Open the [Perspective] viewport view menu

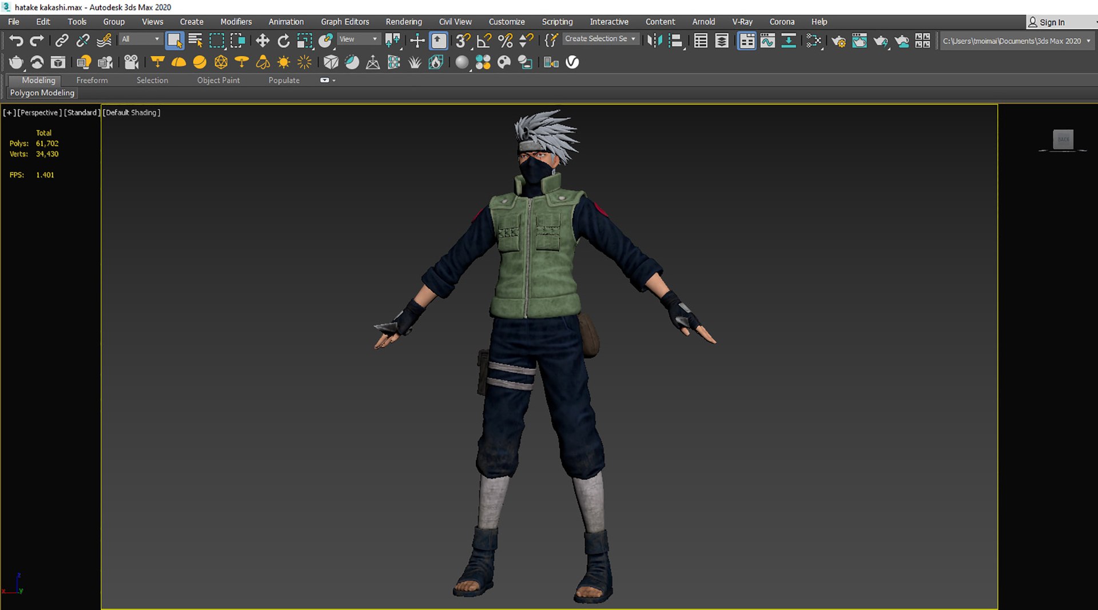click(x=39, y=113)
